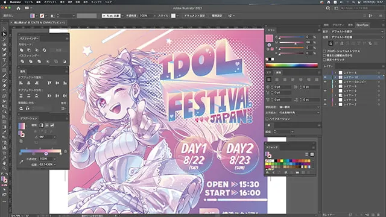The width and height of the screenshot is (386, 217).
Task: Click レイヤー 5のコピー layer name
Action: pos(355,82)
